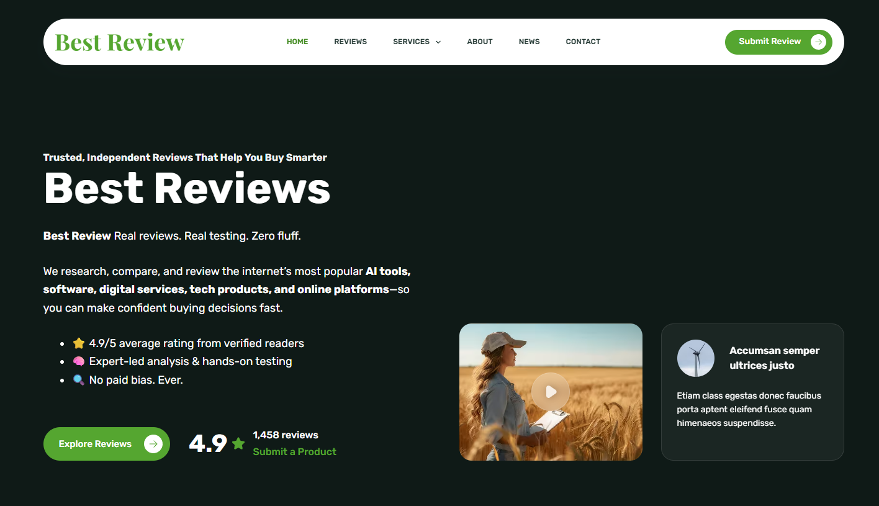Click the woman-in-field video thumbnail

pyautogui.click(x=551, y=392)
